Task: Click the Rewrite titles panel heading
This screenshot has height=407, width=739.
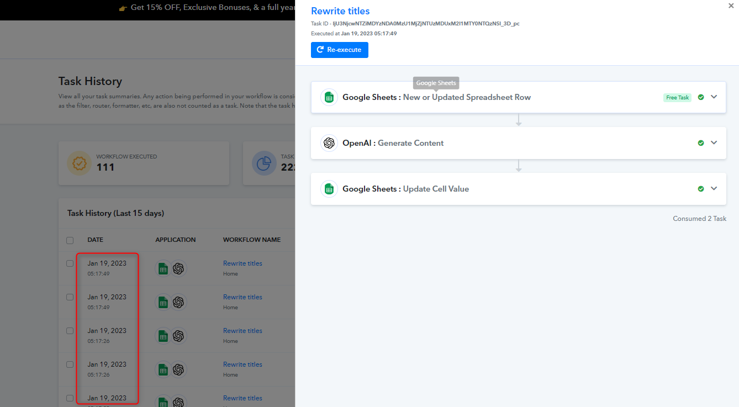Action: click(x=340, y=11)
